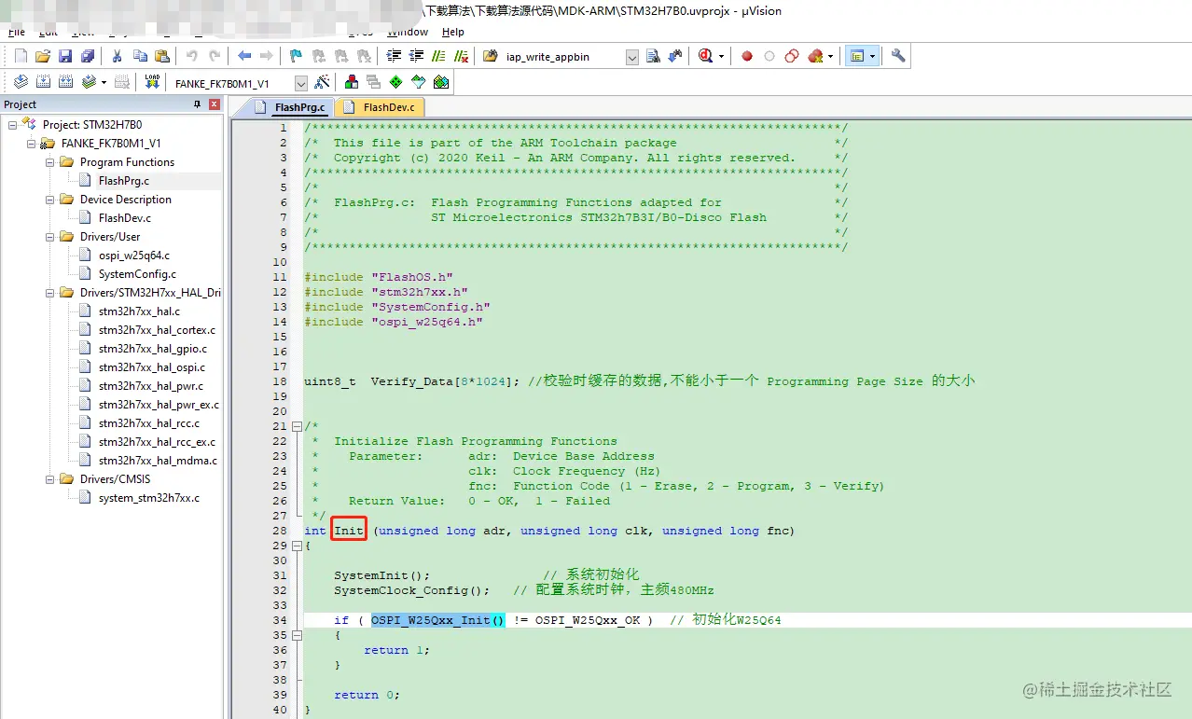The image size is (1192, 719).
Task: Collapse the Project: STM32H7B0 node
Action: tap(12, 124)
